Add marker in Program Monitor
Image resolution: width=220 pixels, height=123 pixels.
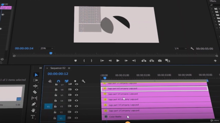click(x=76, y=61)
